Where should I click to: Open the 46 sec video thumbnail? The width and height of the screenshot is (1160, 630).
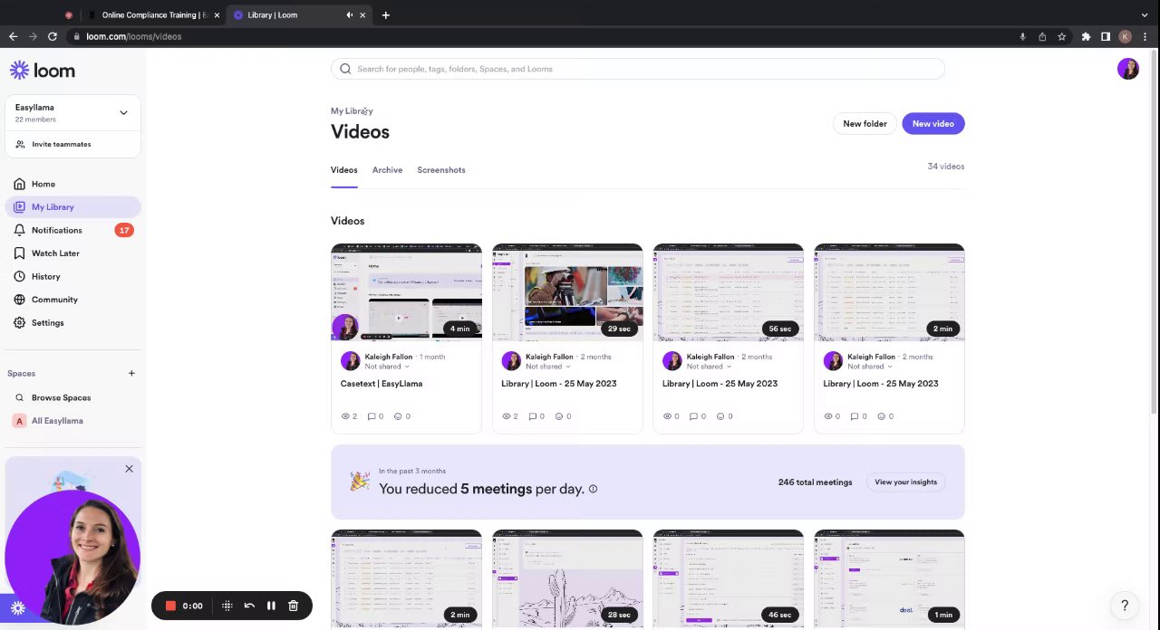(729, 578)
